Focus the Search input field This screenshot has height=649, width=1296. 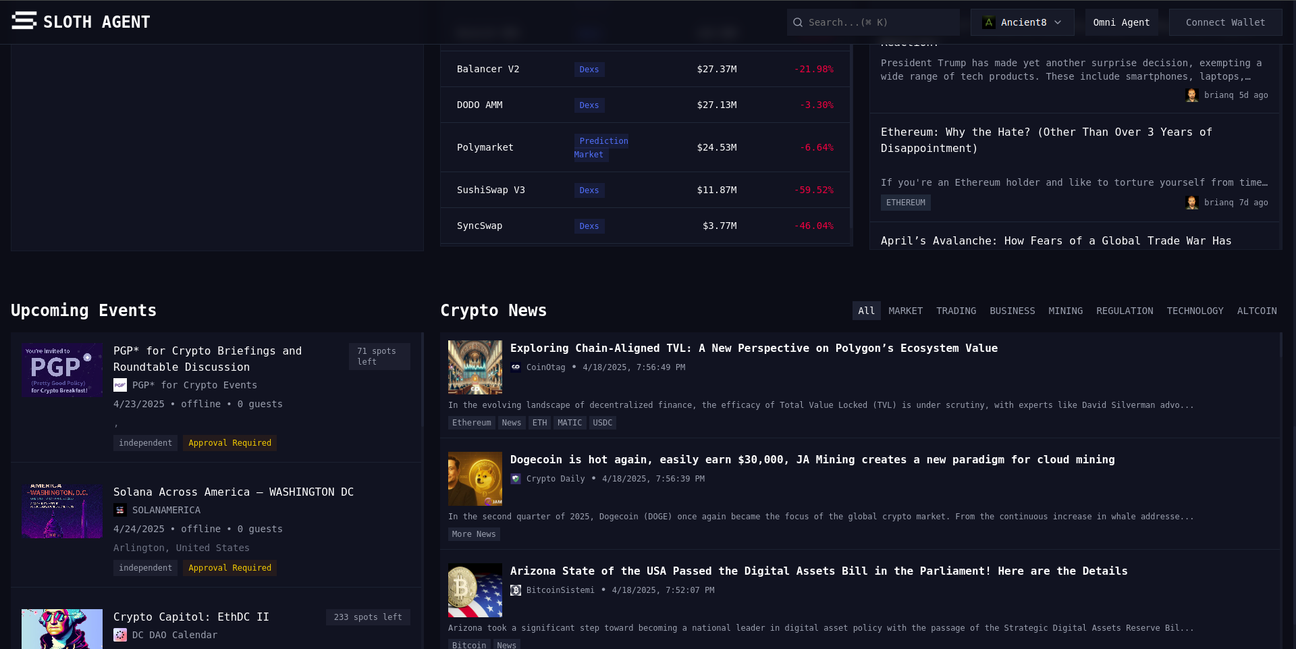(873, 22)
